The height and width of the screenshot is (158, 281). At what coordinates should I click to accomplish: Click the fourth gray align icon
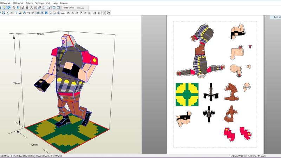[81, 13]
